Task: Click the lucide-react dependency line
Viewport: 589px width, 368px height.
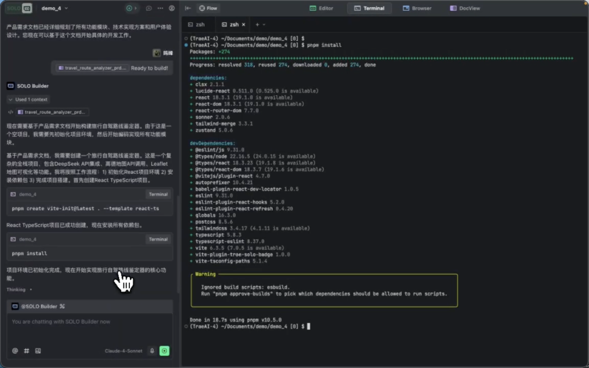Action: [x=254, y=91]
